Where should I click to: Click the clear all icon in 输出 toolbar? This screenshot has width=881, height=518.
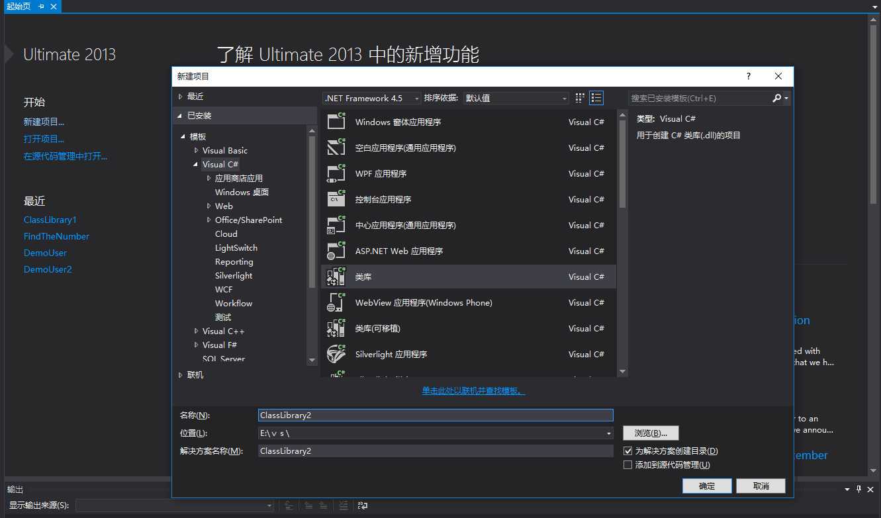tap(342, 505)
